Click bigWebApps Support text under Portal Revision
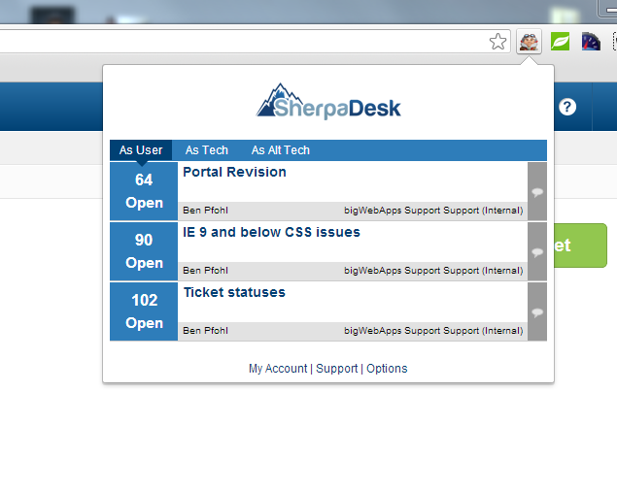 (433, 211)
